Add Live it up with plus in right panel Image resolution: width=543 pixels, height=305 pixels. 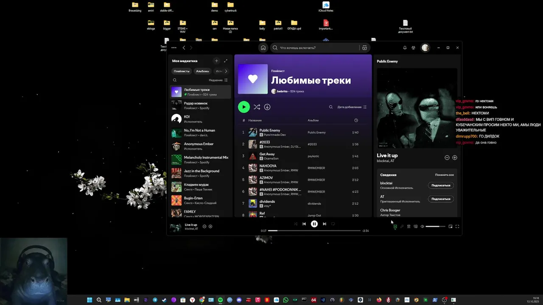pyautogui.click(x=455, y=158)
